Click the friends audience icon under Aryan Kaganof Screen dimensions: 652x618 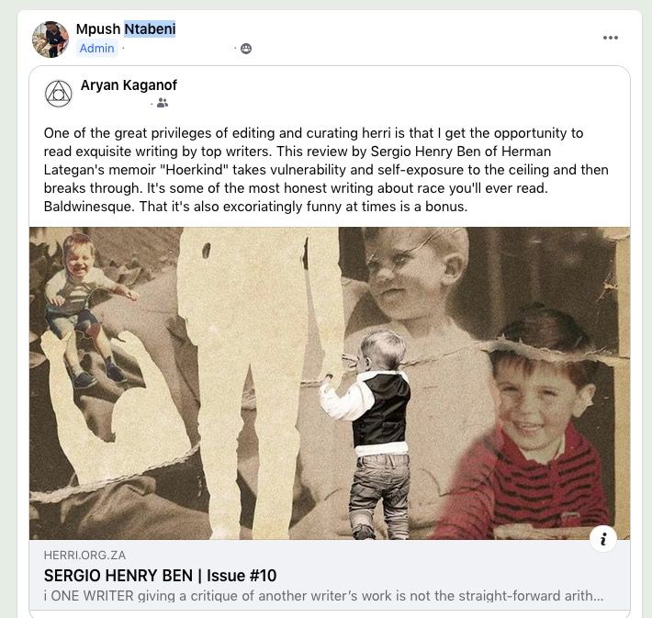163,103
